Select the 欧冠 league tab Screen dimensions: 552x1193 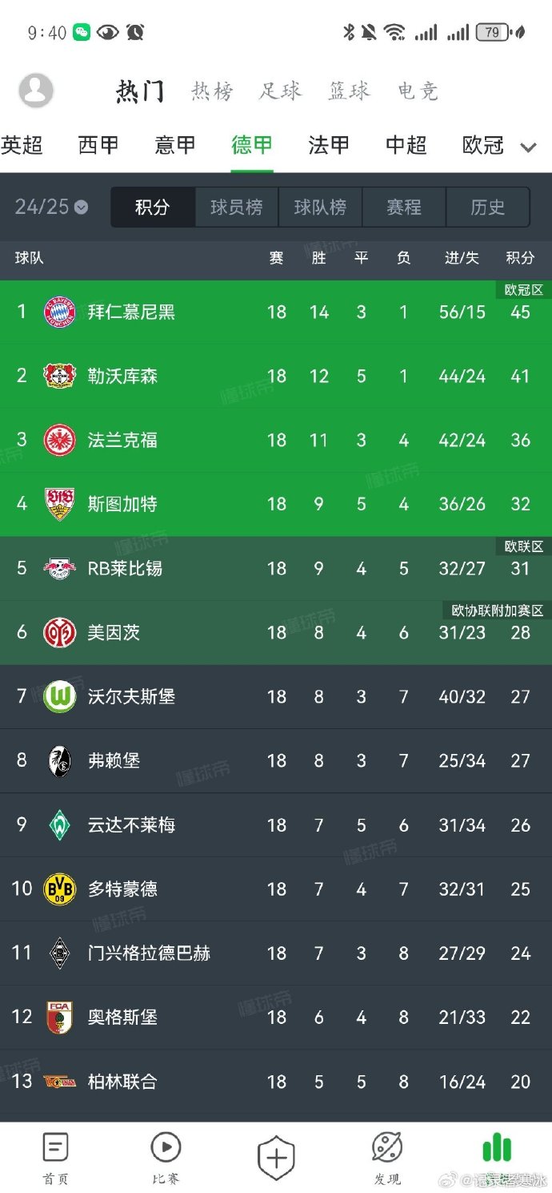[482, 145]
